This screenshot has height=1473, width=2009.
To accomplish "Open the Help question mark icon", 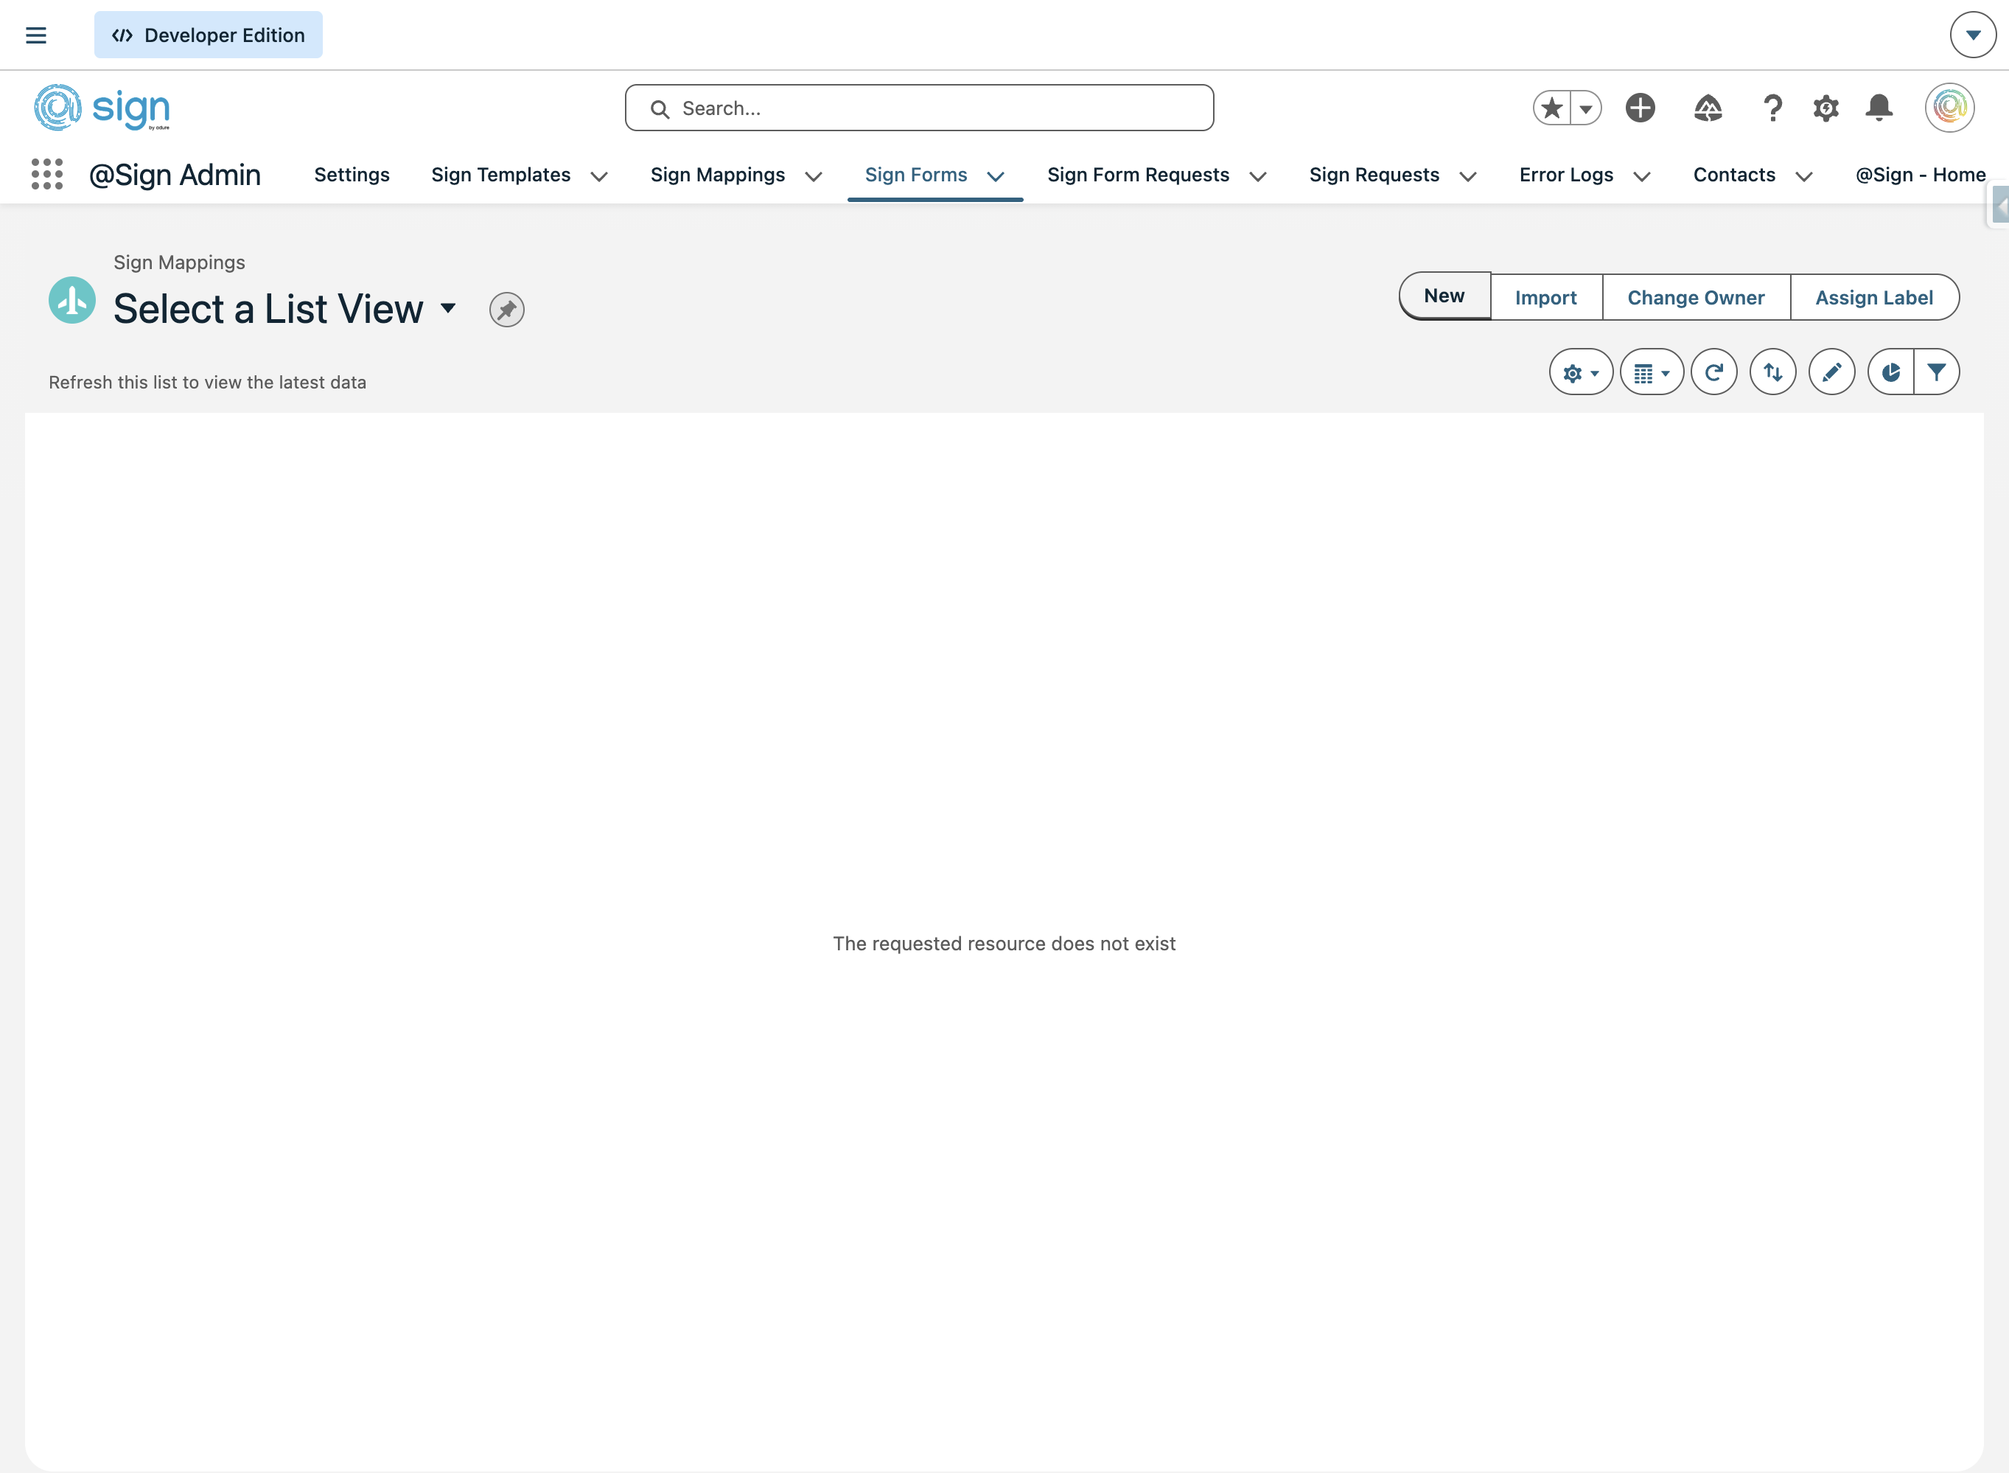I will pyautogui.click(x=1772, y=108).
